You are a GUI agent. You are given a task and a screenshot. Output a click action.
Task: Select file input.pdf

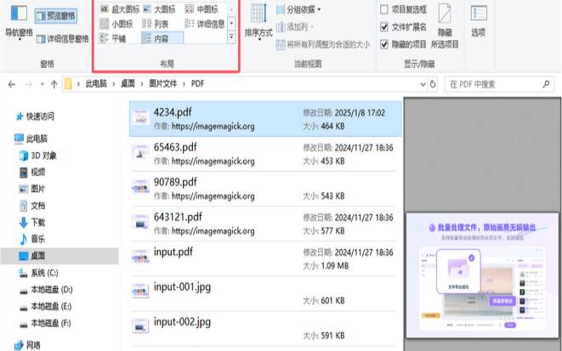(265, 258)
